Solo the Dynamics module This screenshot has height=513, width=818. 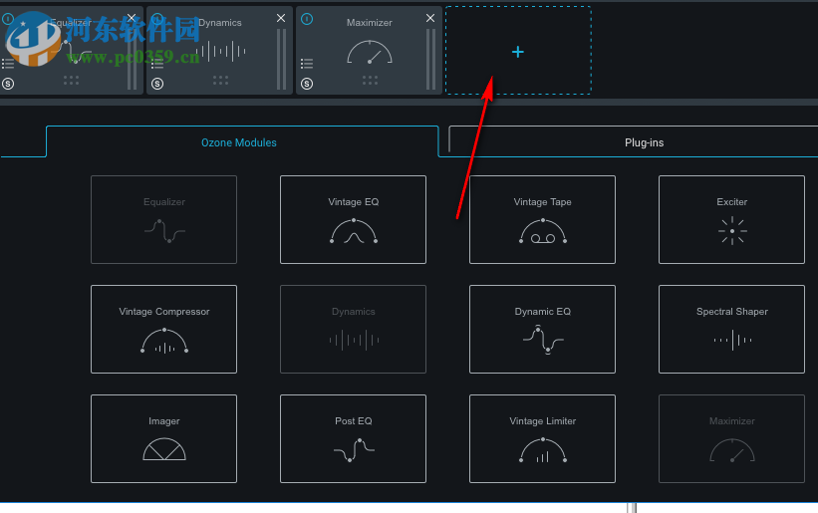pyautogui.click(x=157, y=84)
